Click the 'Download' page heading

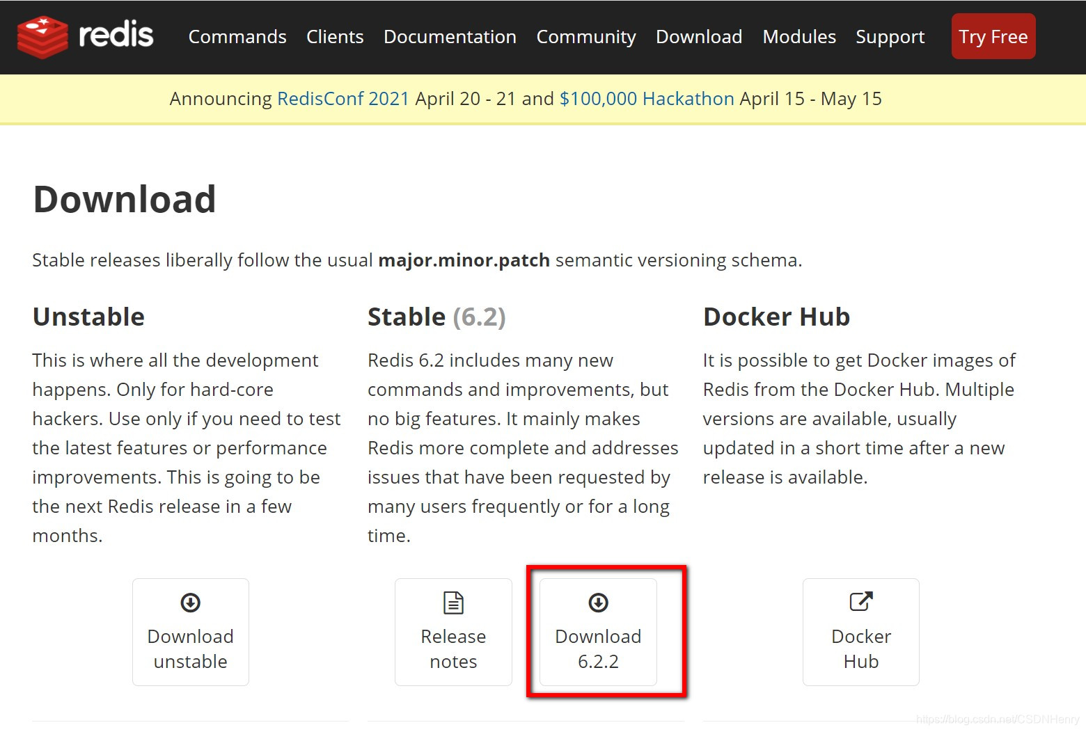(125, 199)
